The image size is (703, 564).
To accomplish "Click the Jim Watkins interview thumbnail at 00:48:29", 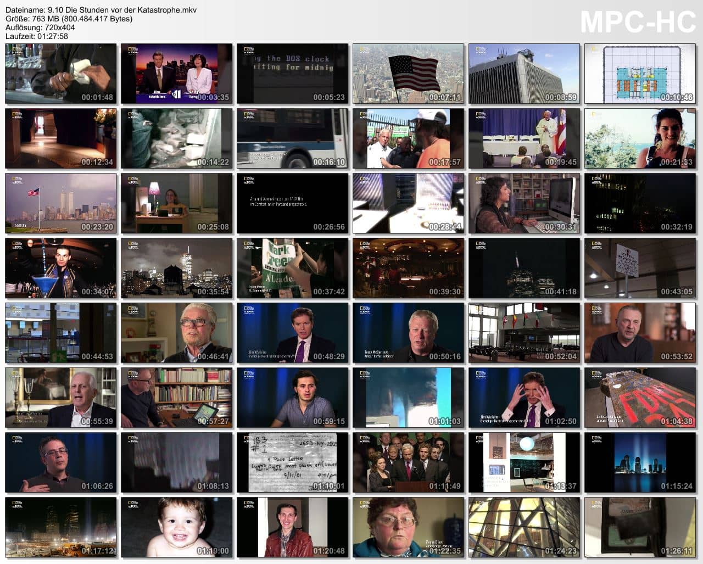I will pyautogui.click(x=292, y=333).
